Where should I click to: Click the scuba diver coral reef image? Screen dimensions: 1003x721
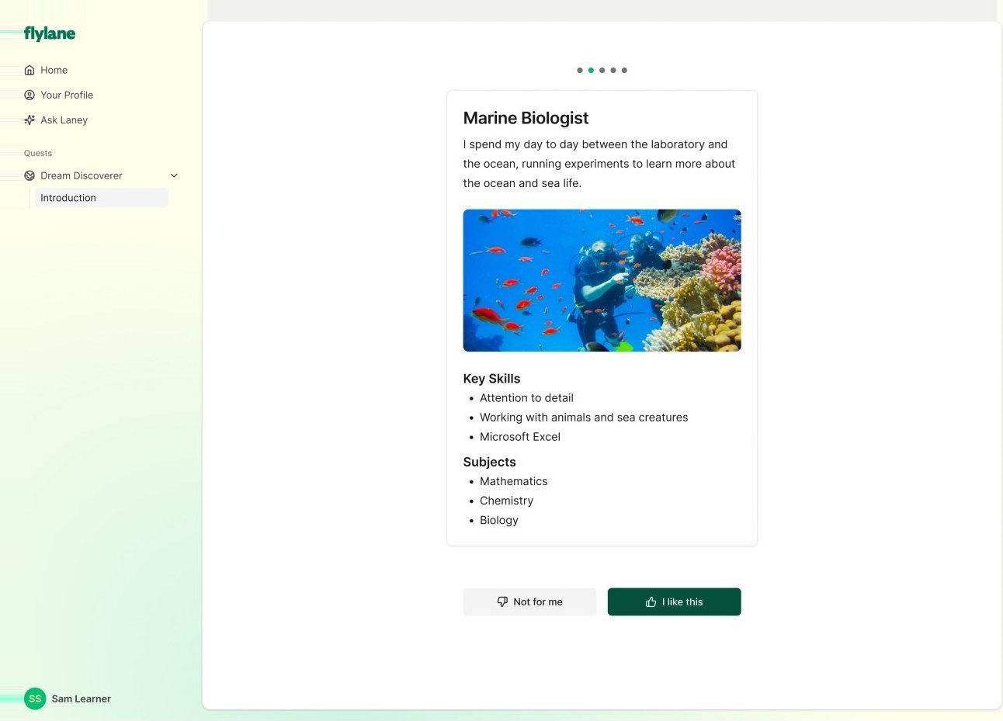(x=602, y=280)
